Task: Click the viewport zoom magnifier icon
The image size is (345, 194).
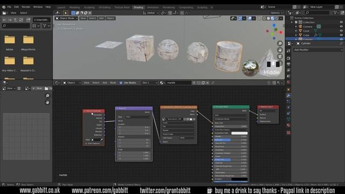Action: coord(280,43)
